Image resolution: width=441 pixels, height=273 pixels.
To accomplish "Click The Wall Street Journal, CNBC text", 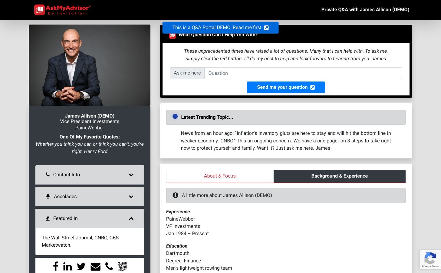I will tap(80, 241).
